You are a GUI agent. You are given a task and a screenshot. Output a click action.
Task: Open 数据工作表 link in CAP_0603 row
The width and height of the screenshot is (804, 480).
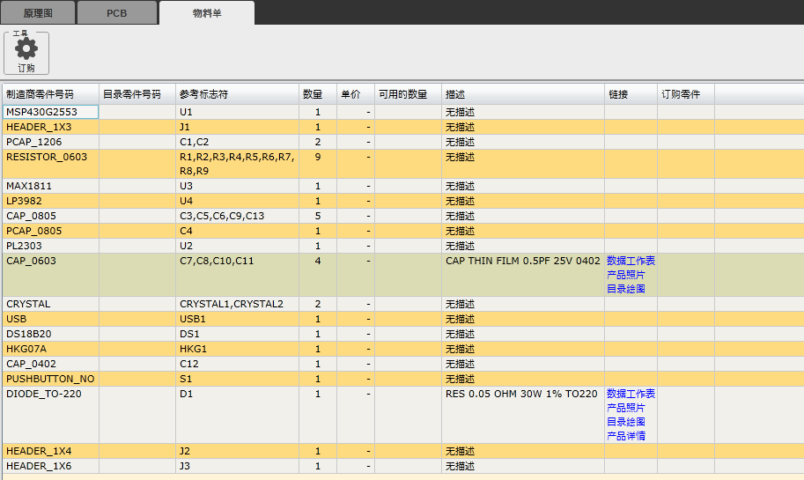(x=631, y=261)
